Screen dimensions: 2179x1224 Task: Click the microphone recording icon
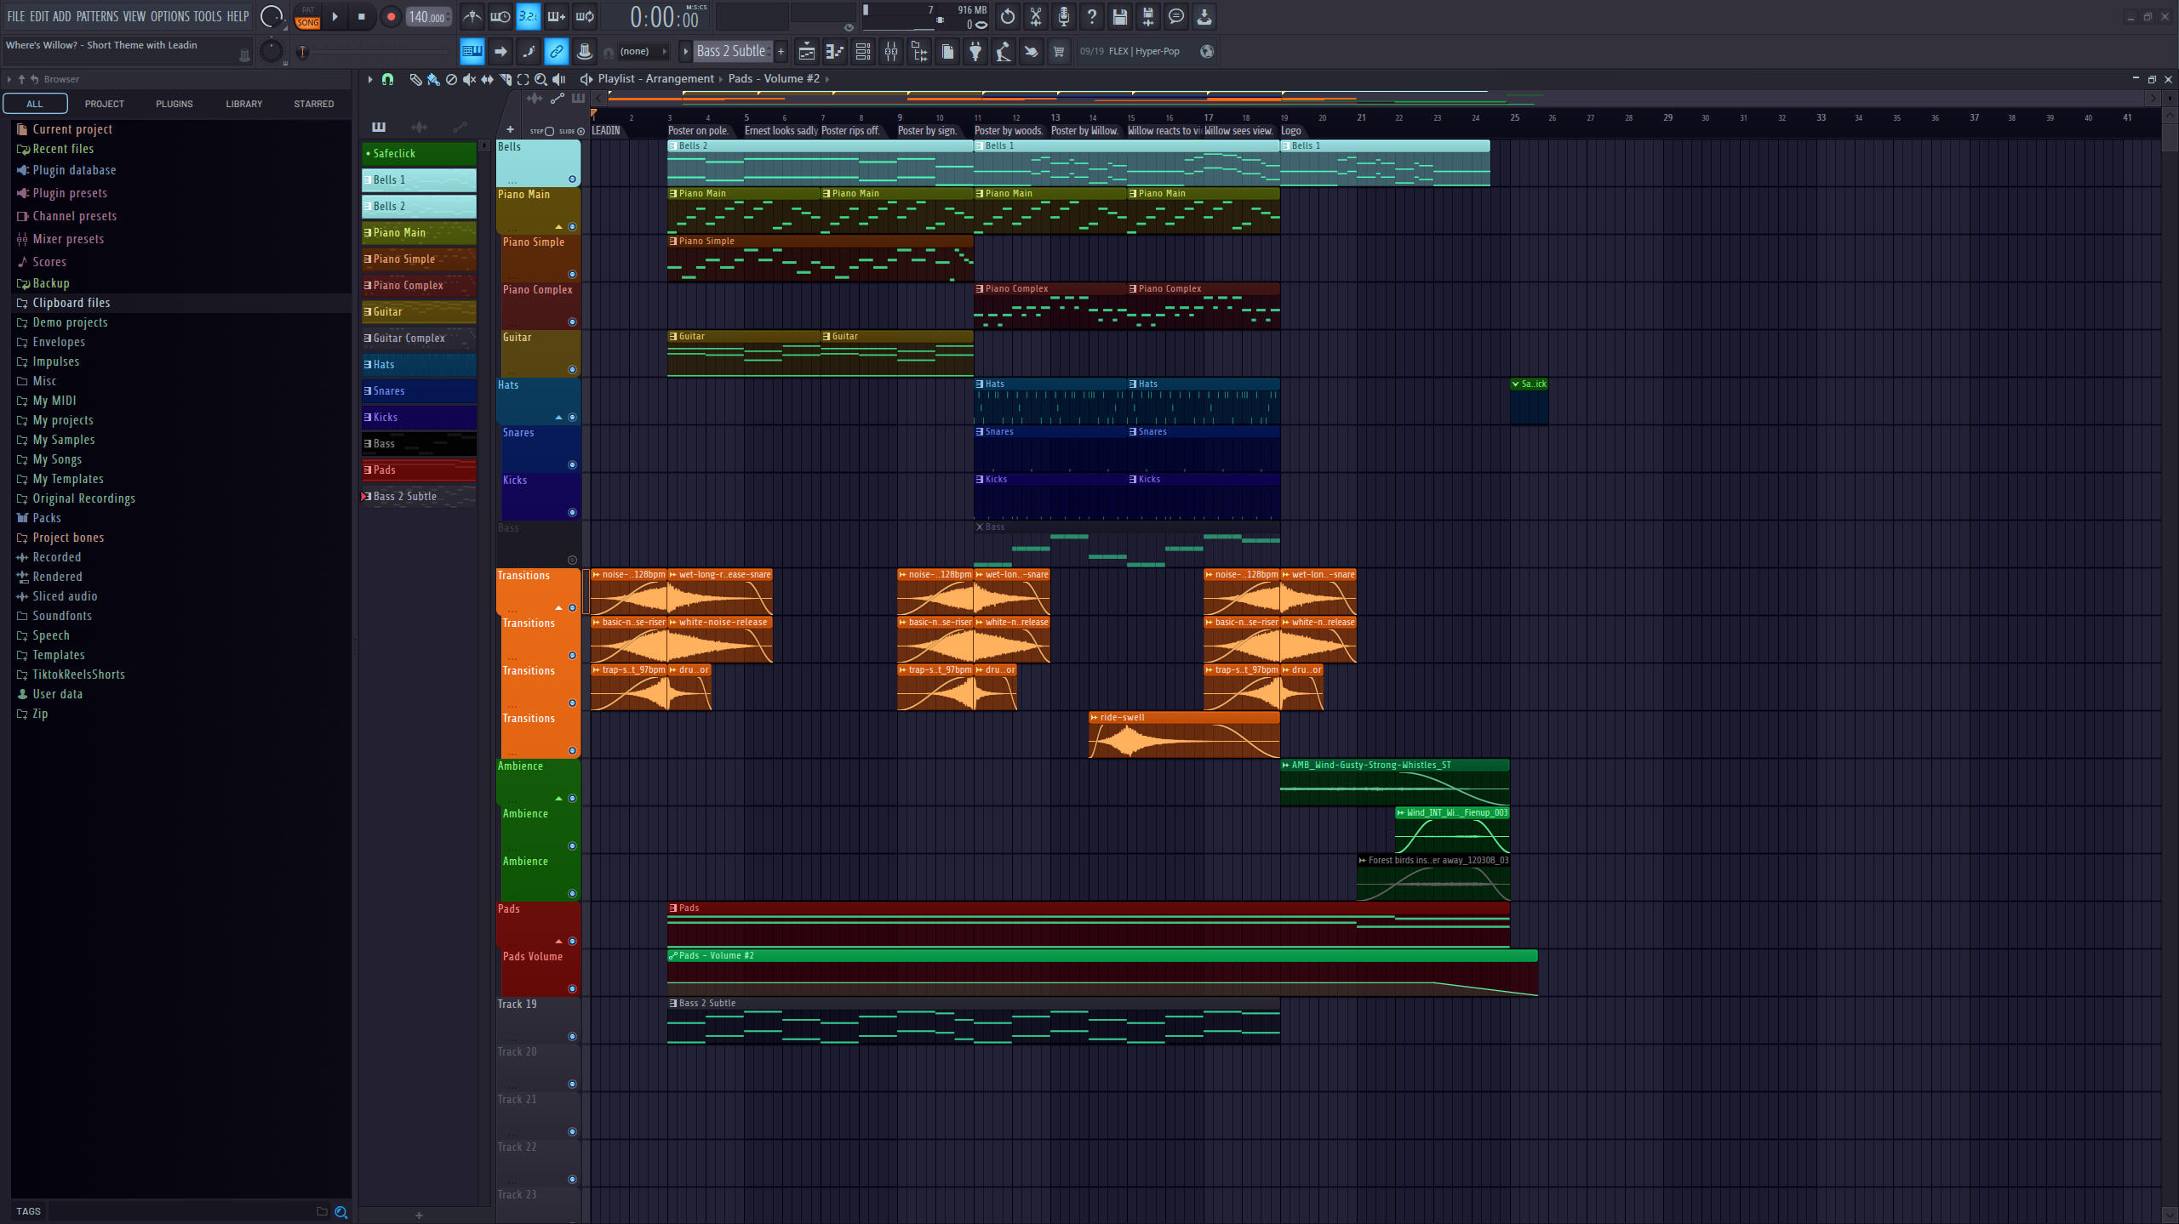(x=1063, y=16)
